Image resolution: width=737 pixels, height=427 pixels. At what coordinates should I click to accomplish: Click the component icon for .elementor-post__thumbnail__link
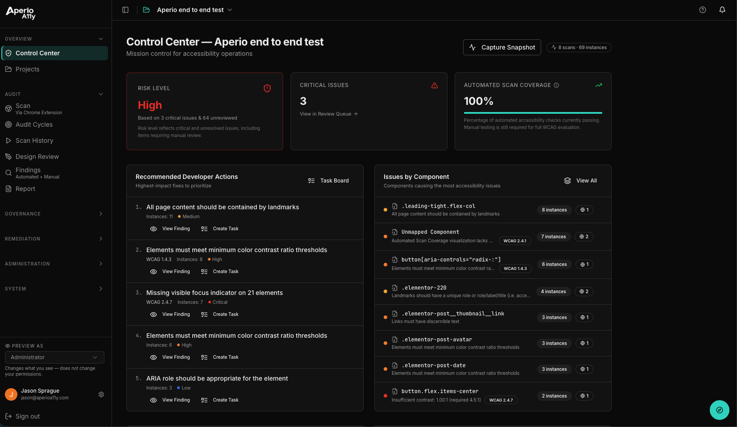[395, 314]
